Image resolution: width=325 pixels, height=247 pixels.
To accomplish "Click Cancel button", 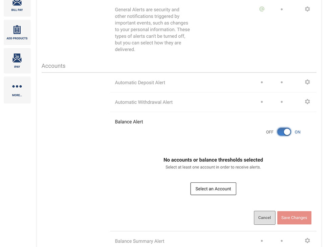I will [264, 218].
